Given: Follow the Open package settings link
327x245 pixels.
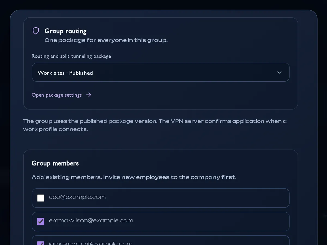Looking at the screenshot, I should click(x=61, y=95).
